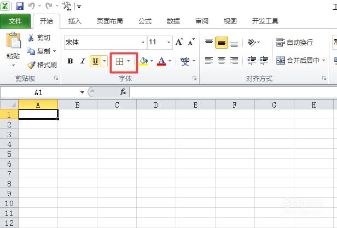337x228 pixels.
Task: Expand the 复制 dropdown arrow
Action: point(54,51)
